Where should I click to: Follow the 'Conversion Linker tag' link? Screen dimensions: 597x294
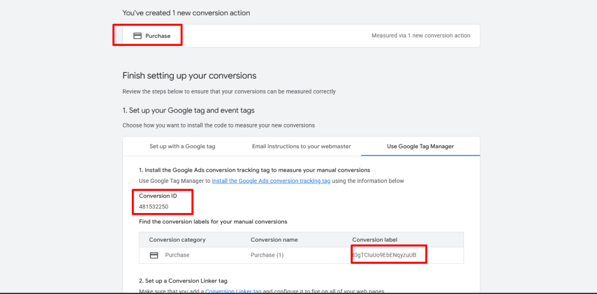tap(233, 291)
